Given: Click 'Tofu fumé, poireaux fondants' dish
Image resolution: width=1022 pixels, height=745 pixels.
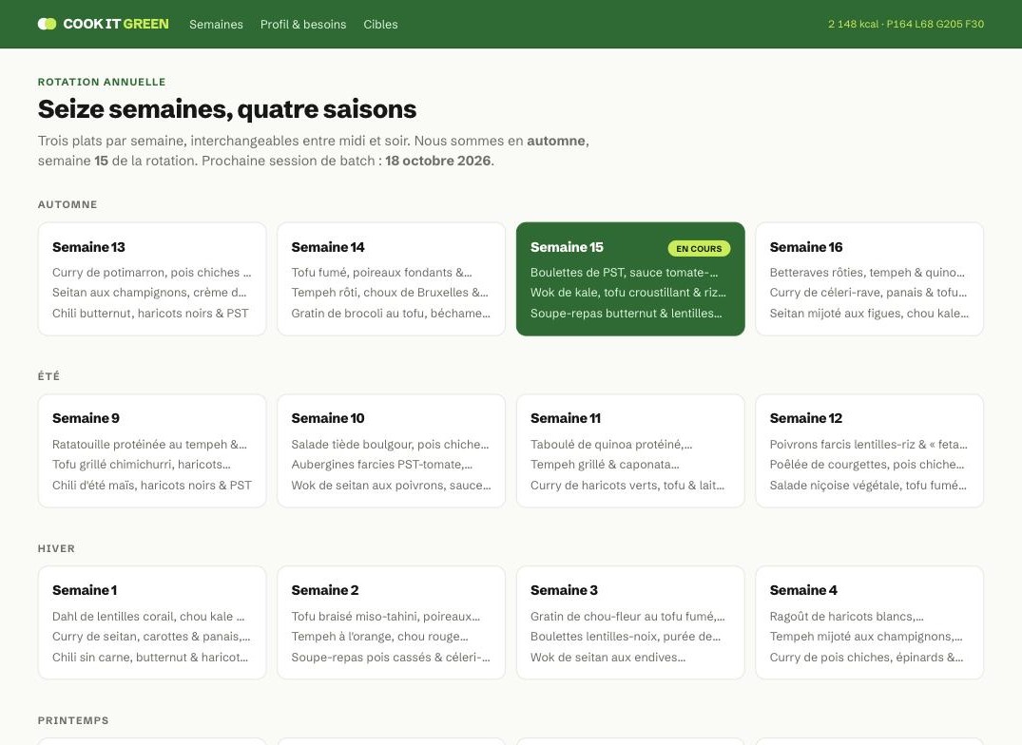Looking at the screenshot, I should click(x=381, y=272).
